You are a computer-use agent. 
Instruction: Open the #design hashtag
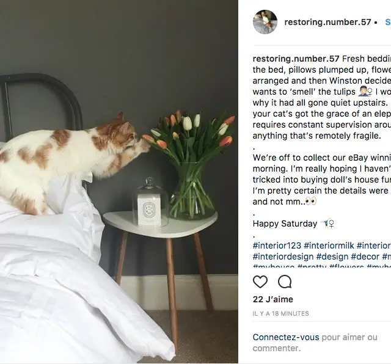click(332, 257)
